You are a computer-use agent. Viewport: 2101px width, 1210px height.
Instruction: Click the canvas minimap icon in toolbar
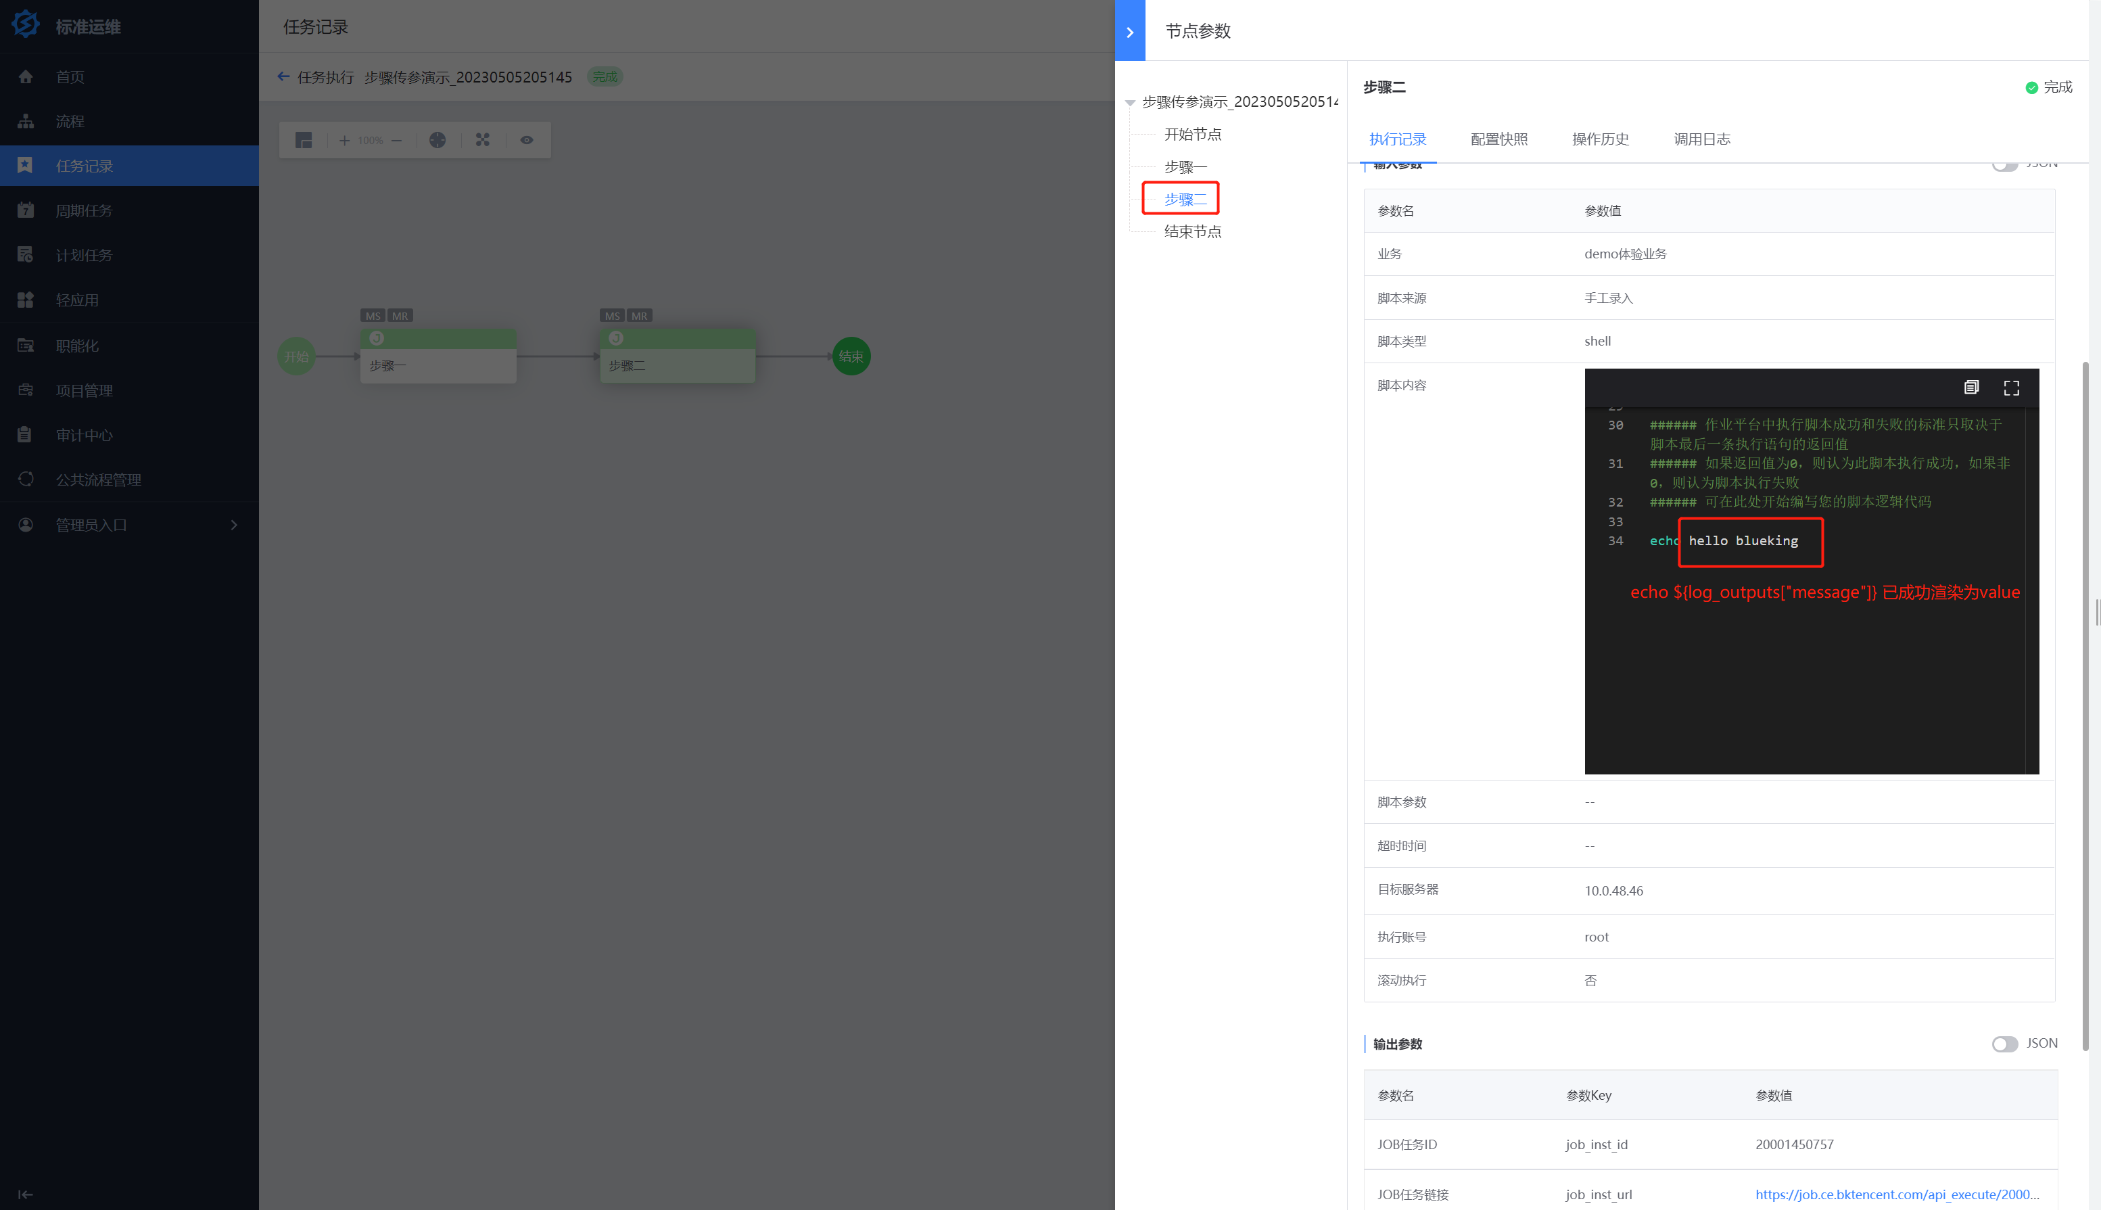304,139
